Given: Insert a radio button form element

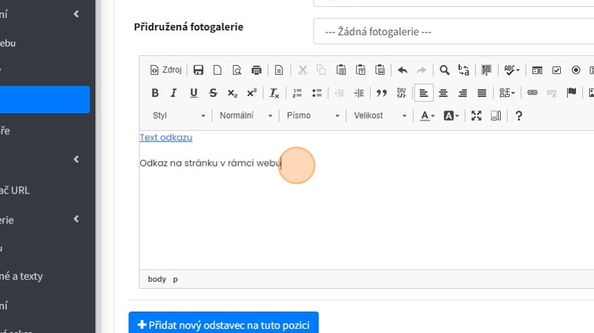Looking at the screenshot, I should point(576,70).
